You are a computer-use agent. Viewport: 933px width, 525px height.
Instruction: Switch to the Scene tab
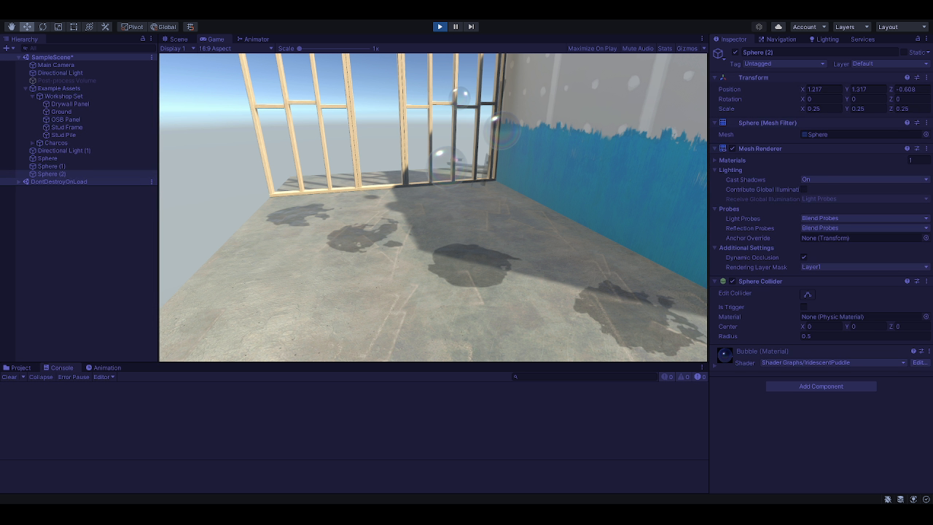(175, 39)
